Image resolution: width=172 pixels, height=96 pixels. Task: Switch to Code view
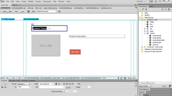click(5, 11)
